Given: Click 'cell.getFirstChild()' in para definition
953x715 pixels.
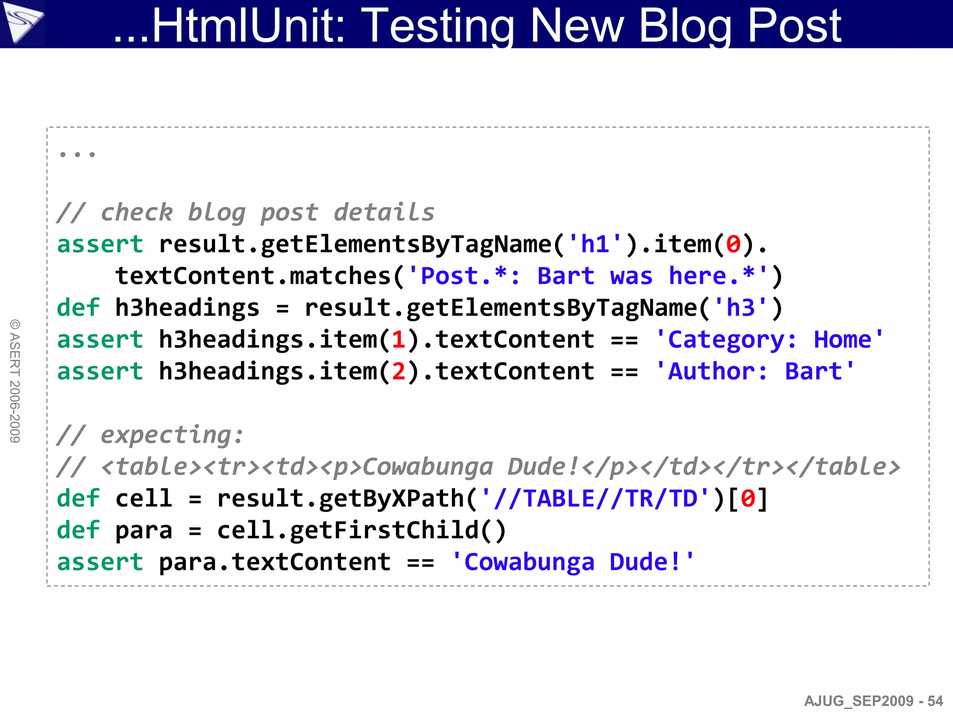Looking at the screenshot, I should 362,530.
